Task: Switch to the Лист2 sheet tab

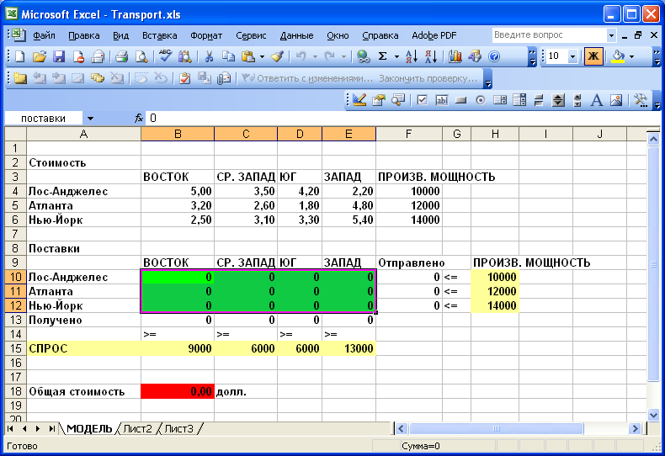Action: point(137,429)
